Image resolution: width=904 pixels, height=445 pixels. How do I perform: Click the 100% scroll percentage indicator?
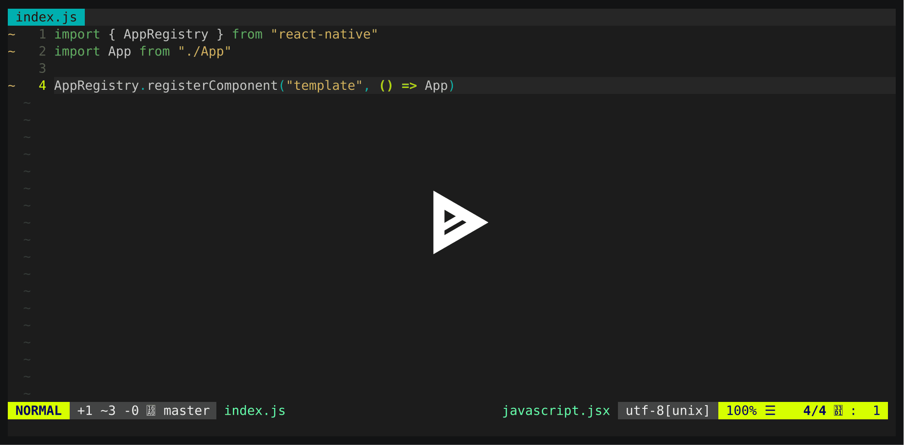coord(741,411)
